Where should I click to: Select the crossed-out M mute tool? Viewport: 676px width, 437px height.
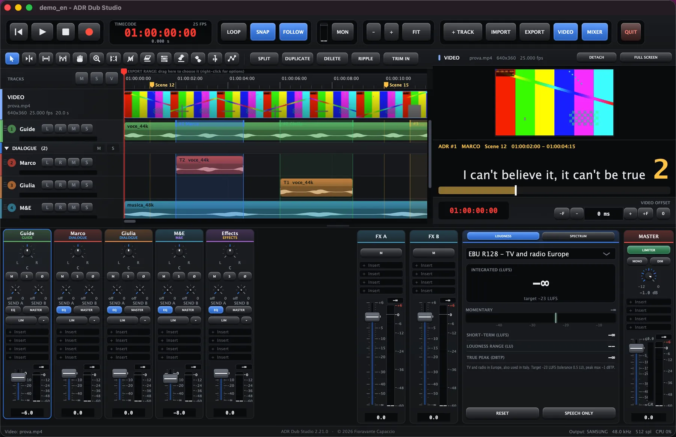[130, 59]
